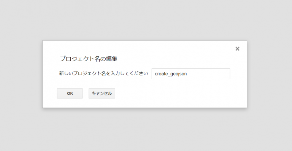The height and width of the screenshot is (151, 292).
Task: Hit the gray X at dialog corner
Action: (x=237, y=49)
